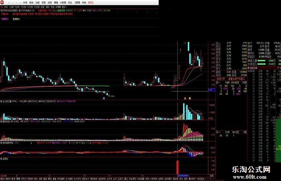281x181 pixels.
Task: Click the 净流入额 green bar row
Action: coord(264,61)
